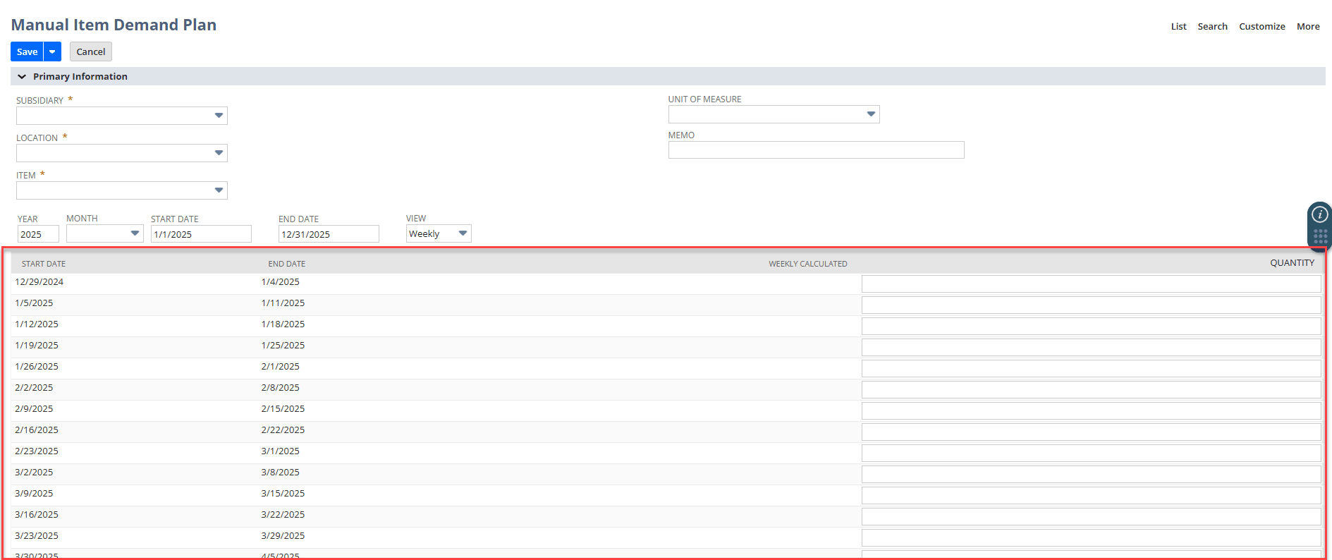The width and height of the screenshot is (1332, 560).
Task: Select the 2/1/2025 end date cell
Action: (280, 366)
